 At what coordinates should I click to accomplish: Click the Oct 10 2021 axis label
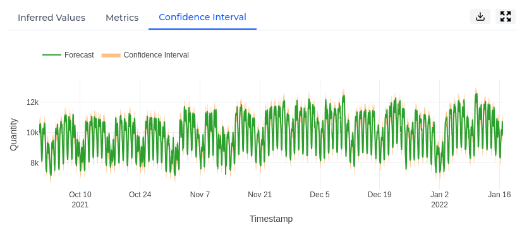point(80,199)
